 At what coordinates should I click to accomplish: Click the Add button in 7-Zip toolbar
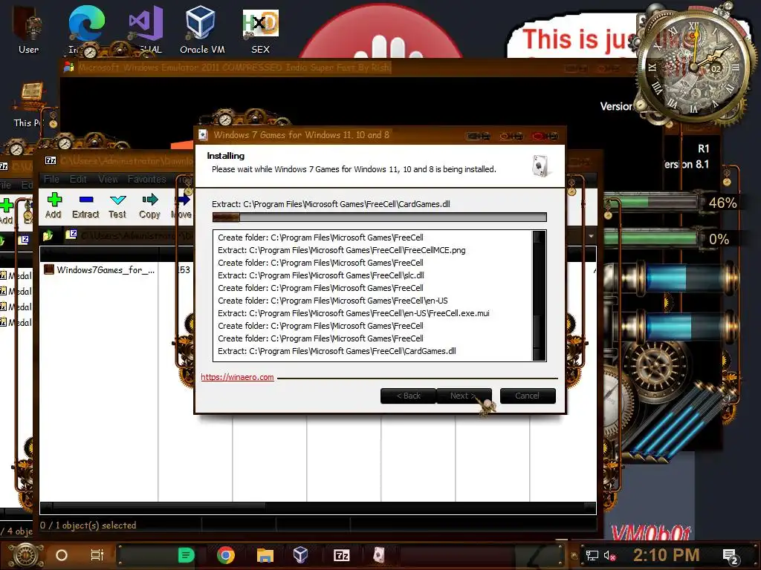pos(54,206)
